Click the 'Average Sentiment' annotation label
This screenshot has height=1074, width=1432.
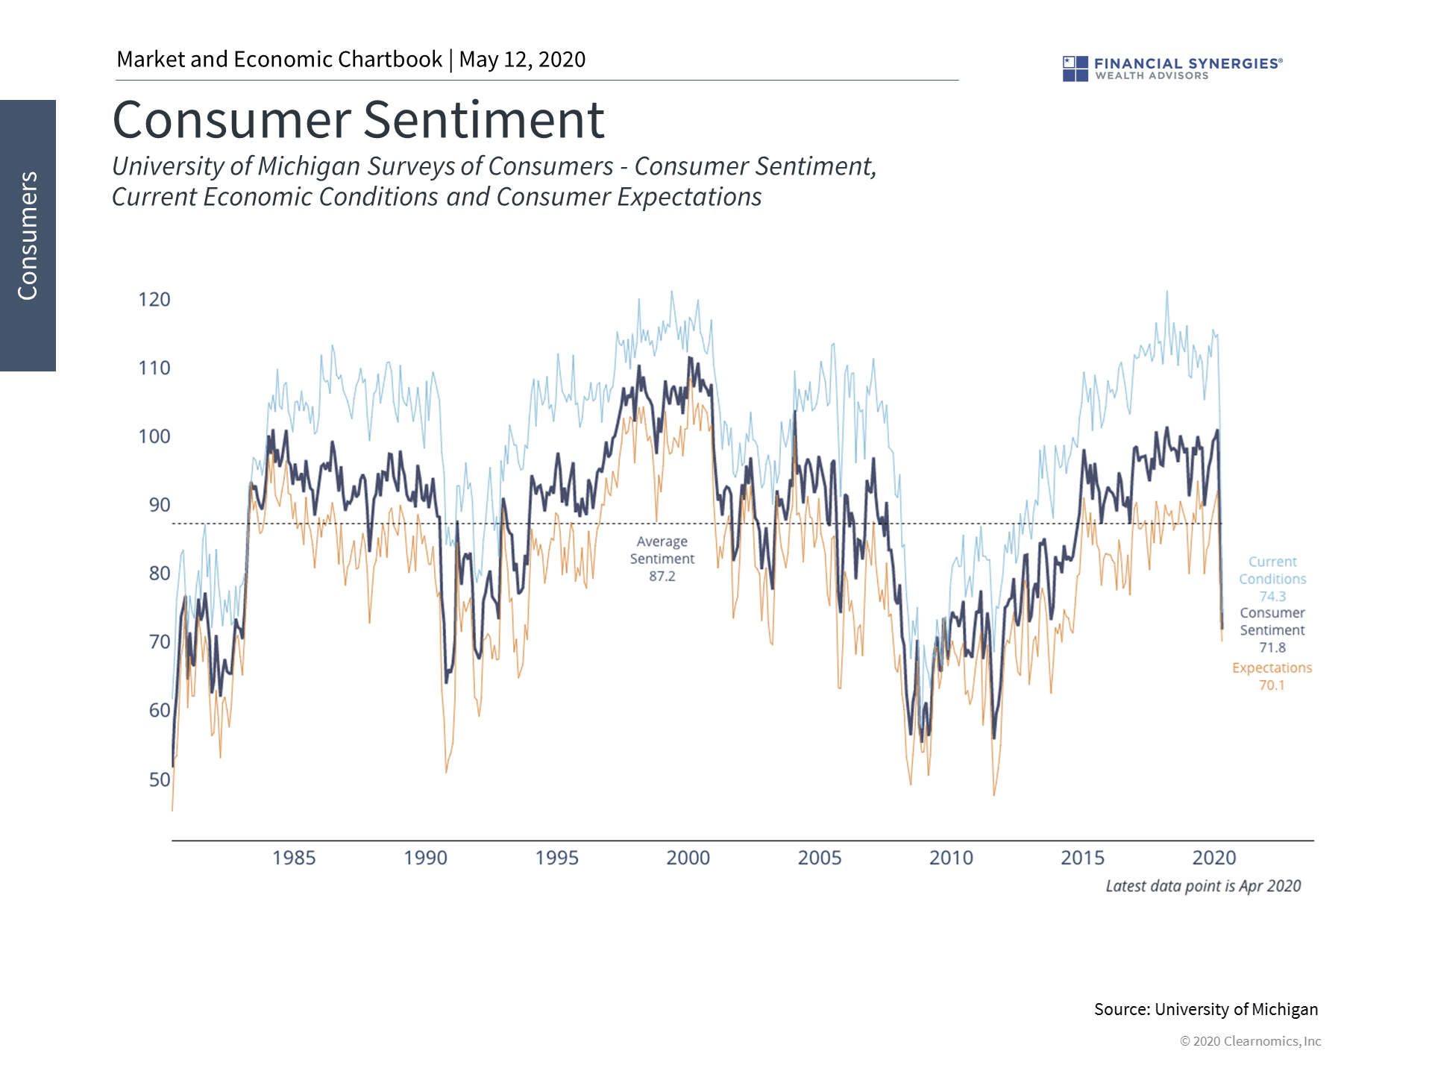coord(662,550)
